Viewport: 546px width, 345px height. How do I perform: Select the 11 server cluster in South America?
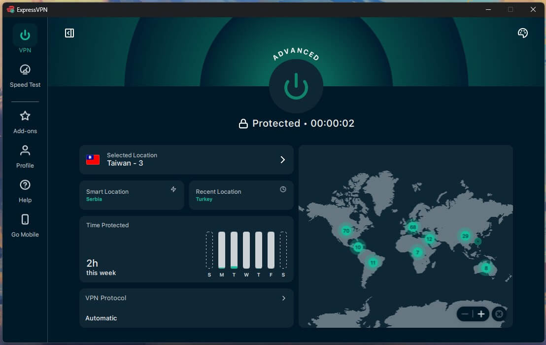(373, 263)
